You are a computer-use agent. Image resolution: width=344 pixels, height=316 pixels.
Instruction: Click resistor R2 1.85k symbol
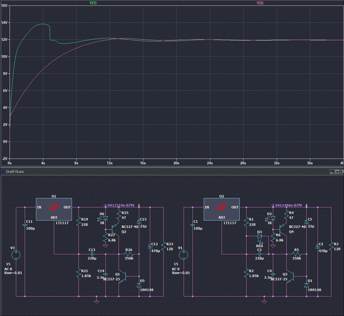(x=246, y=273)
